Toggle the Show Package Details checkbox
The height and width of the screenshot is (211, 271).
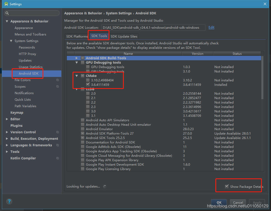[227, 186]
